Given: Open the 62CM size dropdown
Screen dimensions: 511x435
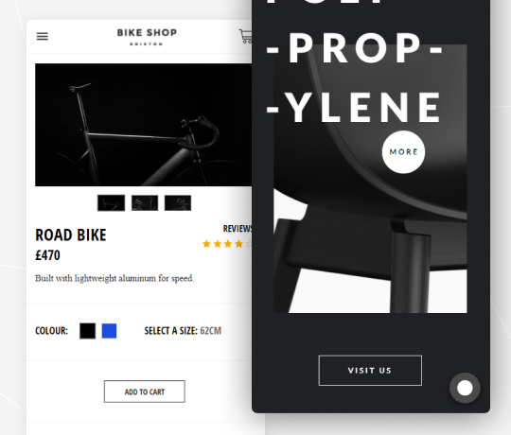Looking at the screenshot, I should tap(210, 331).
